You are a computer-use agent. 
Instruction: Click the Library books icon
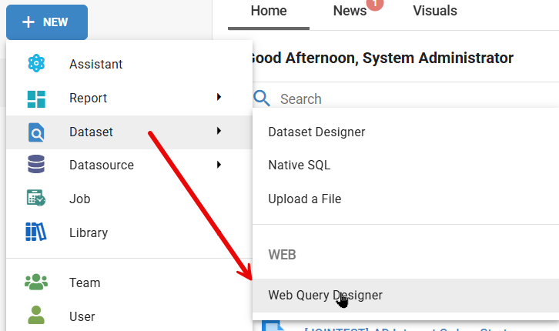(x=36, y=232)
